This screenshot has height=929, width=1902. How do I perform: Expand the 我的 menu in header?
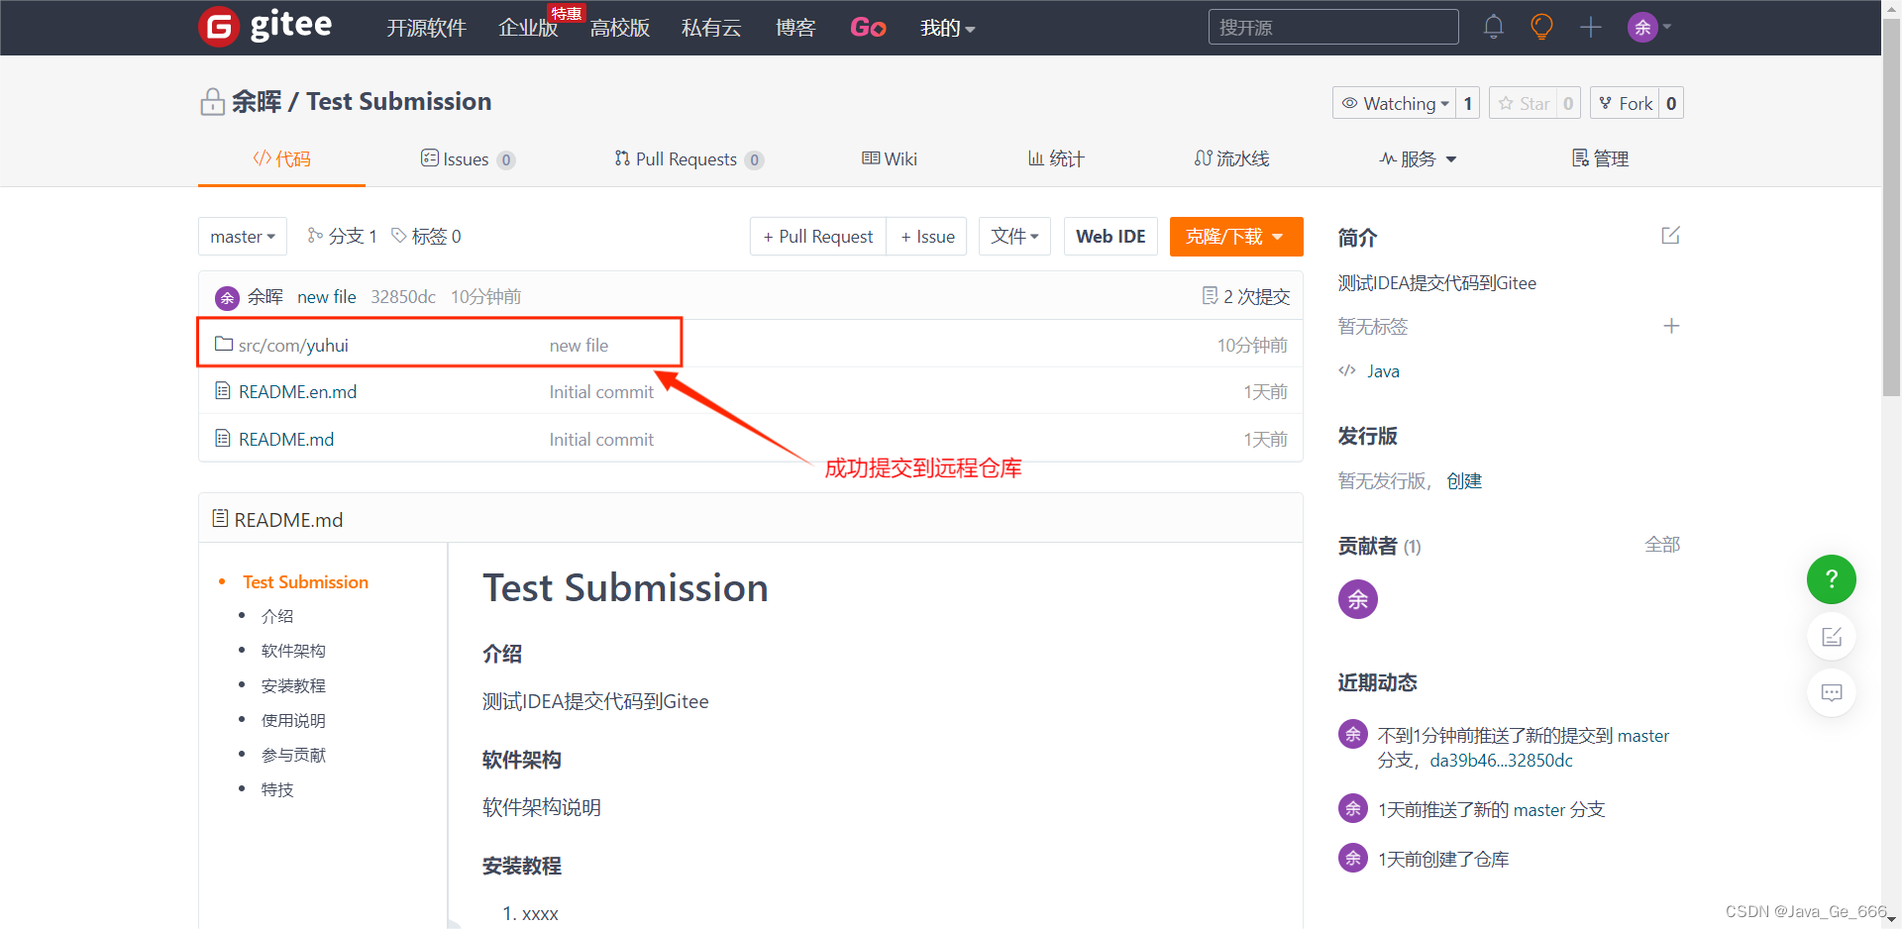(948, 28)
